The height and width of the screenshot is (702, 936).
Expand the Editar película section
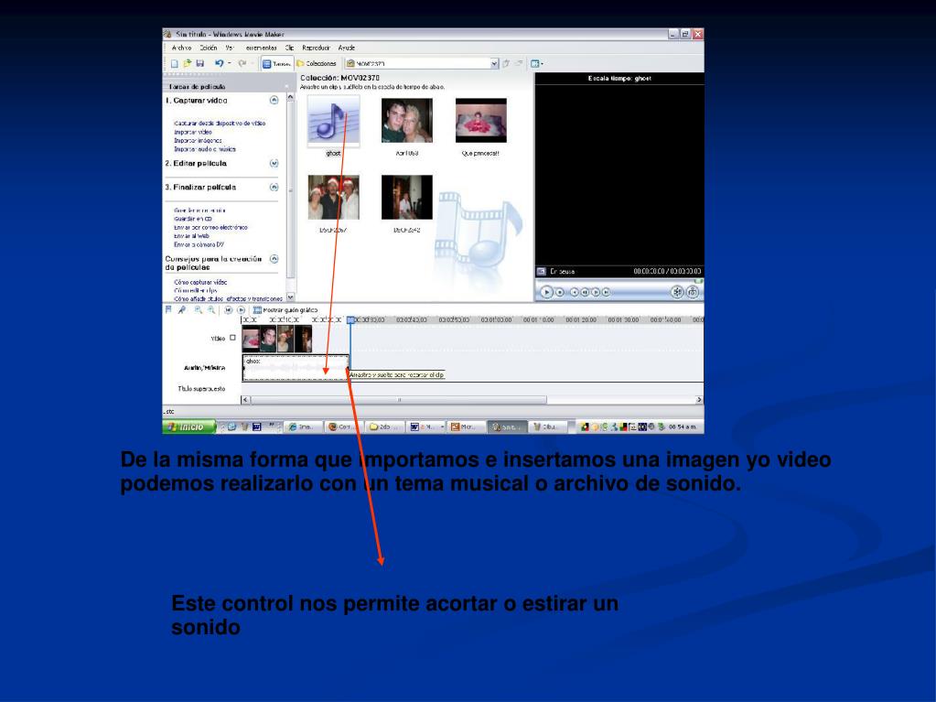(x=274, y=164)
